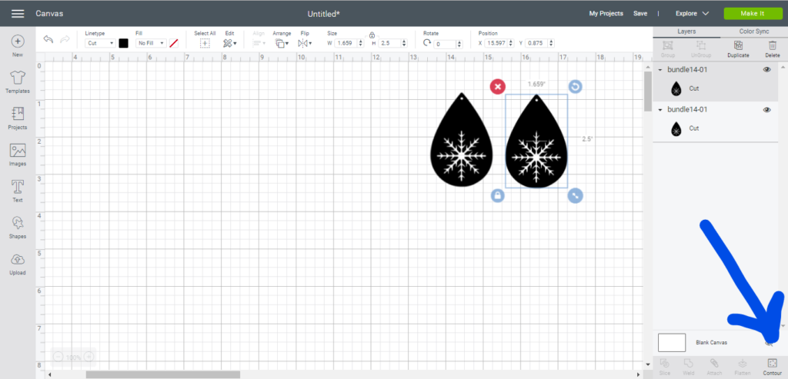The image size is (788, 379).
Task: Click the Y position input field
Action: (x=536, y=43)
